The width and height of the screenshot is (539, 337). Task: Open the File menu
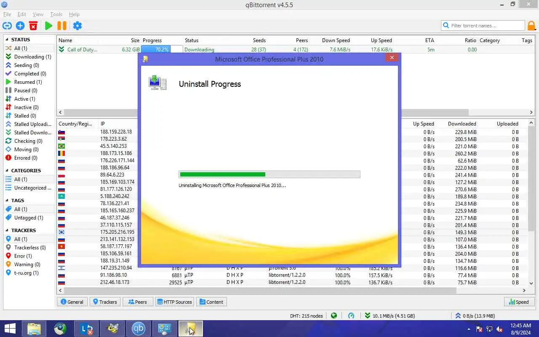point(7,14)
